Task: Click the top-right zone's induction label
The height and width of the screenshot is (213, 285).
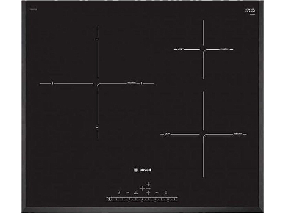Action: 224,49
